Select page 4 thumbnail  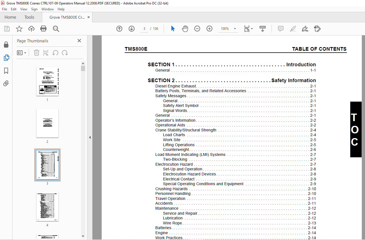pos(47,207)
